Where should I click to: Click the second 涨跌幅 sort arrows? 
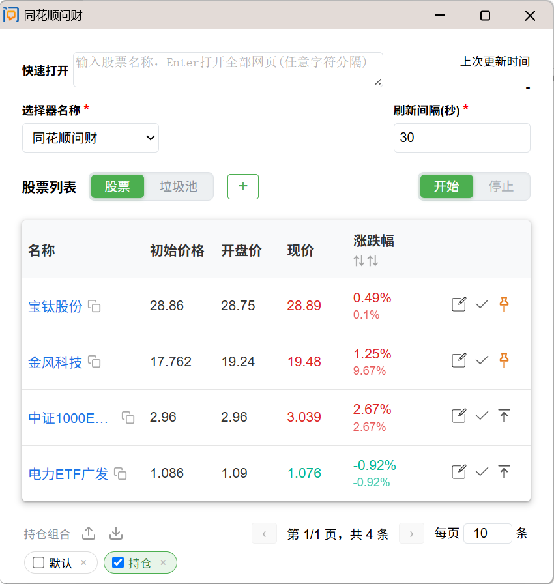tap(373, 261)
